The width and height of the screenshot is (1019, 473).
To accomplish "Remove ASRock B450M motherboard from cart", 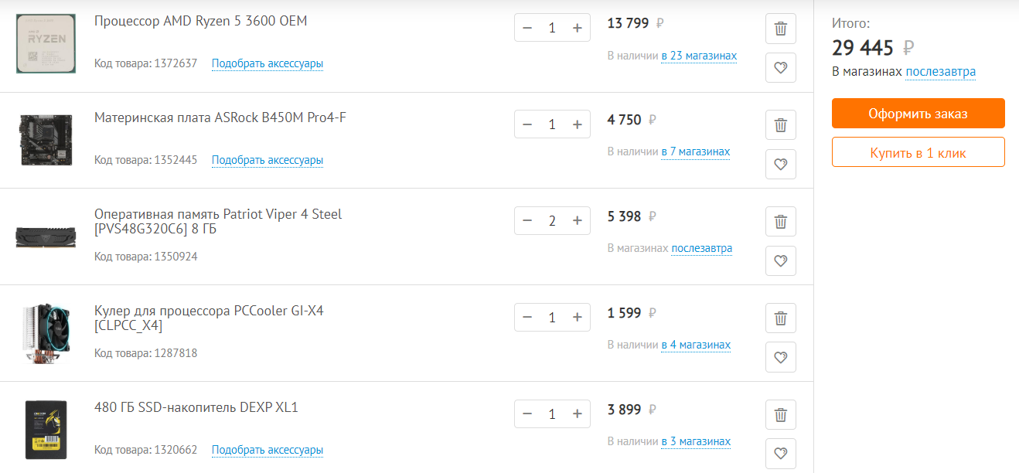I will pyautogui.click(x=780, y=125).
